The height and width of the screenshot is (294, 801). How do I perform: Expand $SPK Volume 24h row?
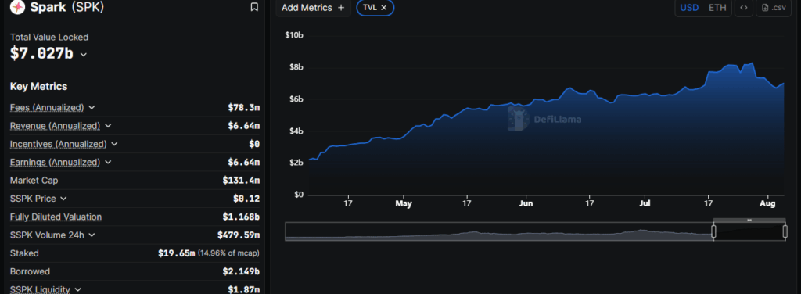pyautogui.click(x=92, y=235)
